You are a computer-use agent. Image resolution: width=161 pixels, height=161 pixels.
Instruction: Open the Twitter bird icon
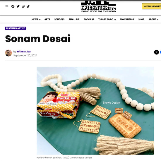click(18, 6)
